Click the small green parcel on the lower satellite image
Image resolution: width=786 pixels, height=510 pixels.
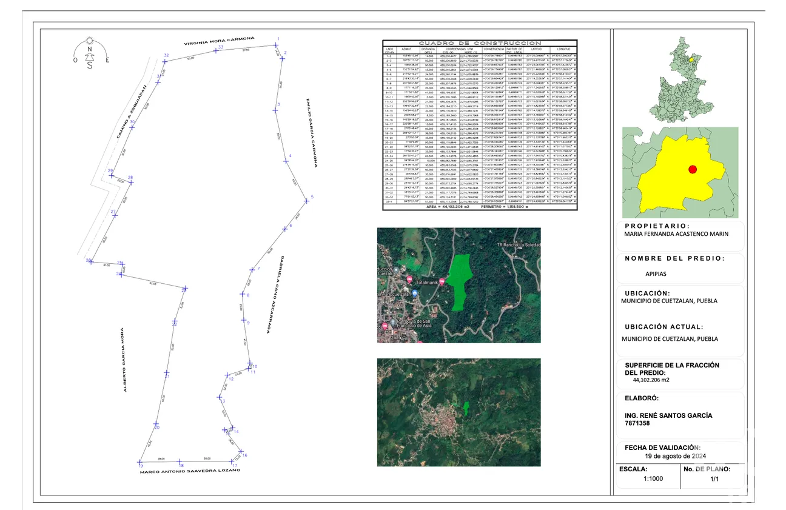pyautogui.click(x=466, y=408)
